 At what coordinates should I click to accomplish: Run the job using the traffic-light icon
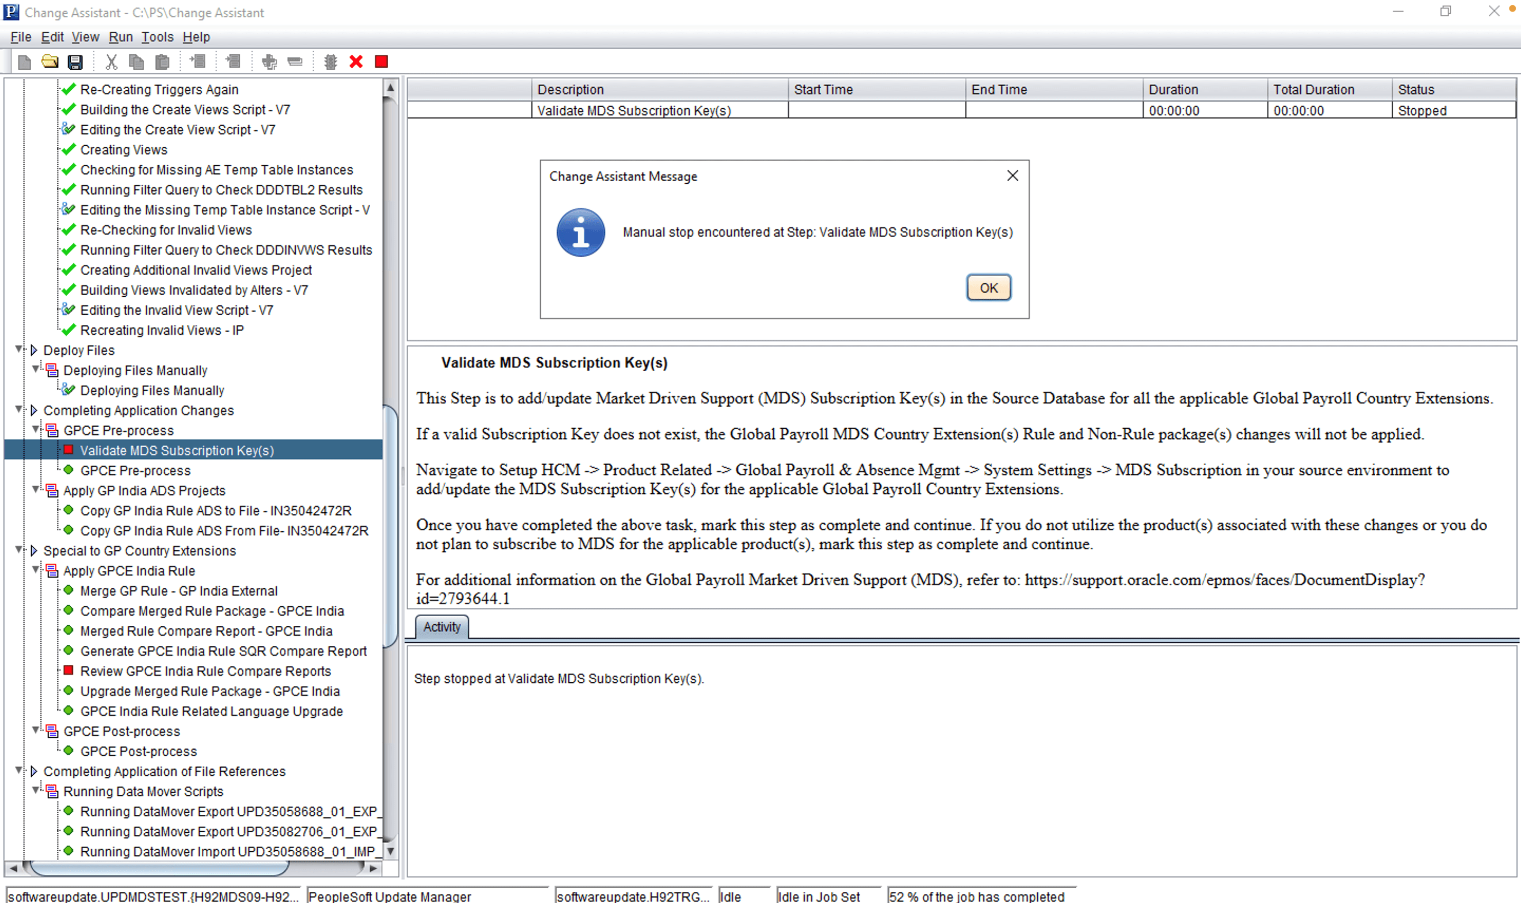click(331, 61)
